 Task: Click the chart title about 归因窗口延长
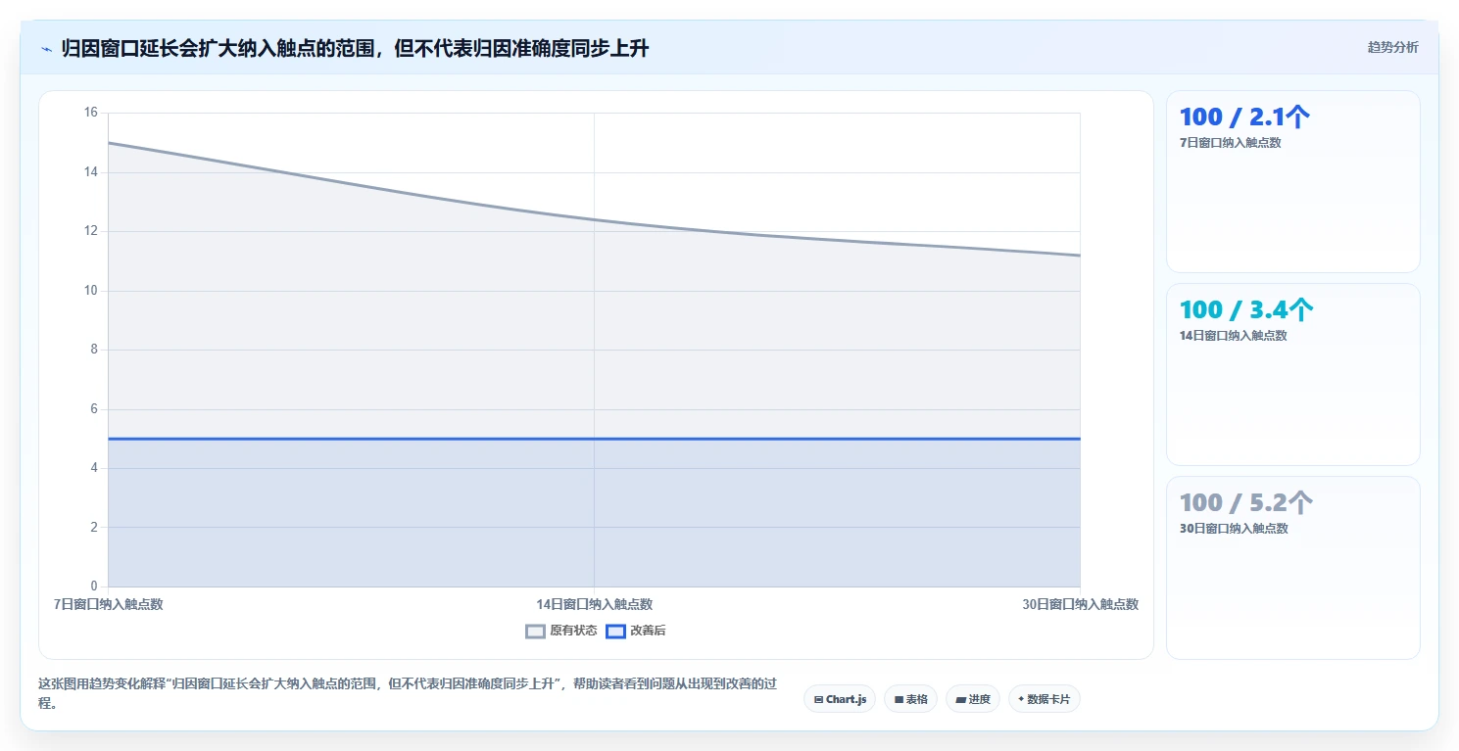pyautogui.click(x=355, y=49)
